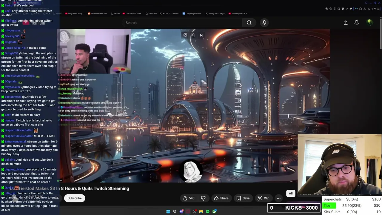Click the Save button under video

[x=243, y=198]
